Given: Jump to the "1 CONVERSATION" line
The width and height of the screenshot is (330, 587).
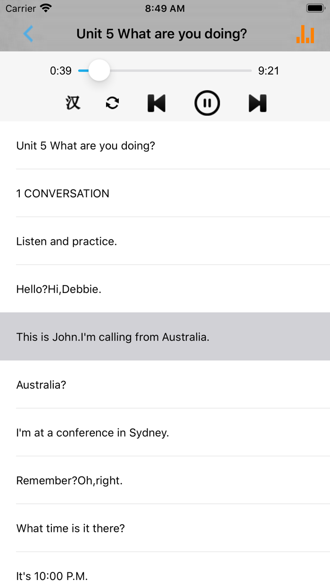Looking at the screenshot, I should pyautogui.click(x=63, y=193).
